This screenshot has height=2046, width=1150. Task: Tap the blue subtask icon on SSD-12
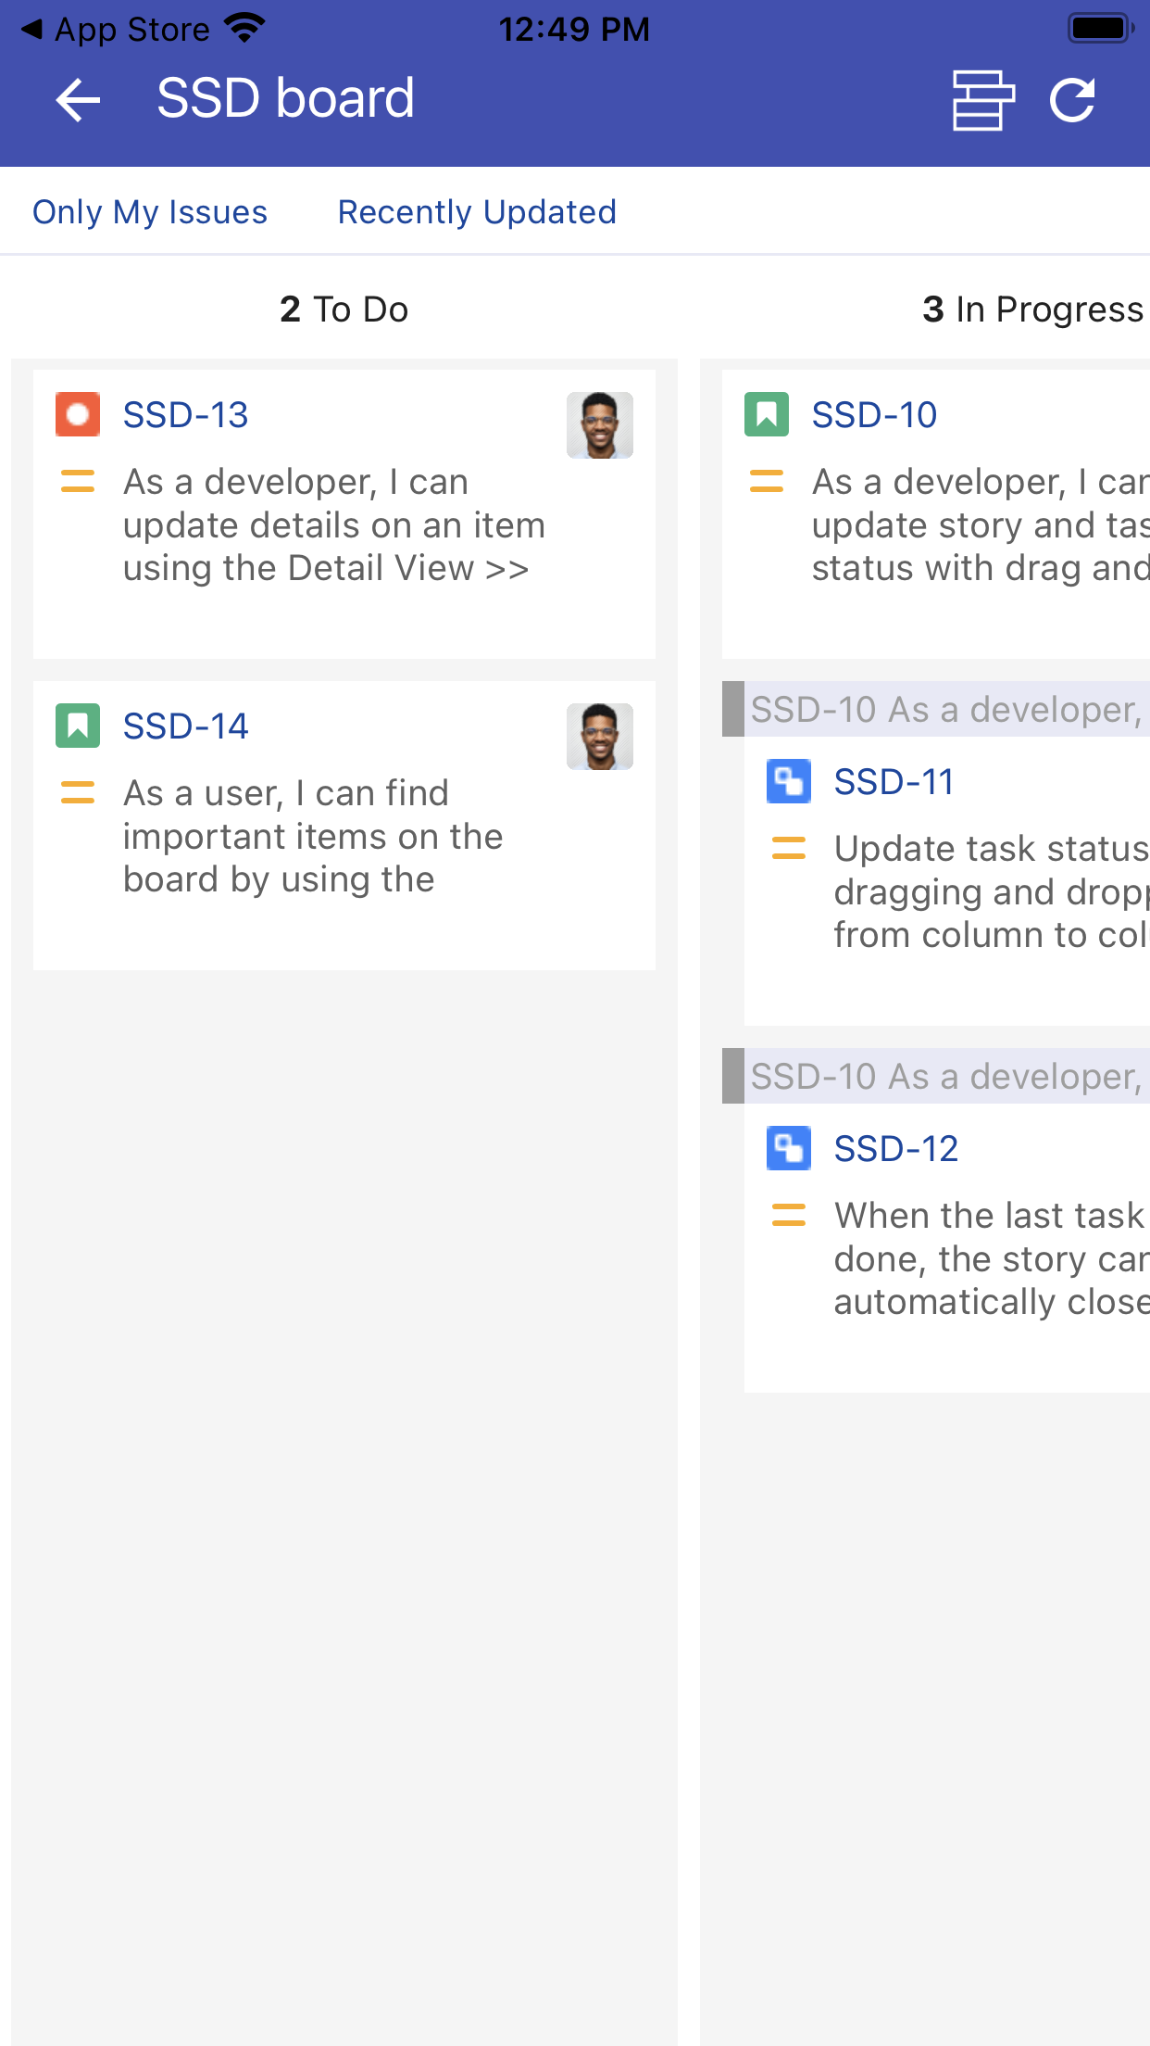[x=789, y=1148]
